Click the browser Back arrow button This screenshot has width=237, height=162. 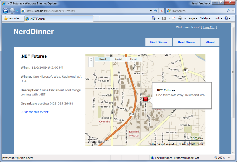coord(5,11)
